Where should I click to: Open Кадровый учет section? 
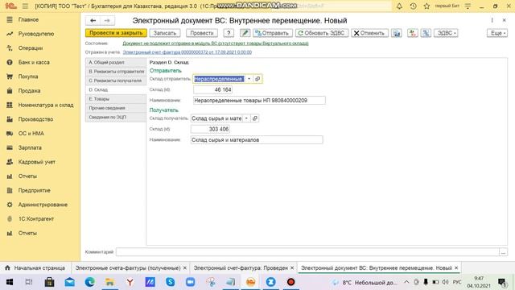36,162
